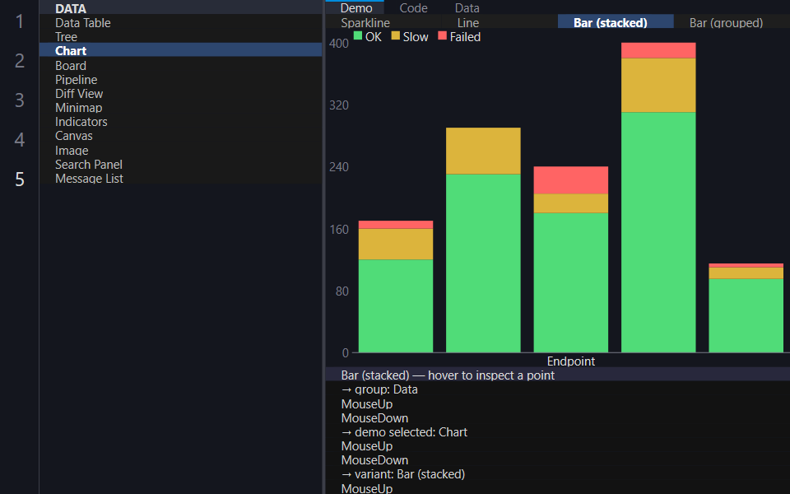Open the Indicators demo
Image resolution: width=790 pixels, height=494 pixels.
pos(180,122)
